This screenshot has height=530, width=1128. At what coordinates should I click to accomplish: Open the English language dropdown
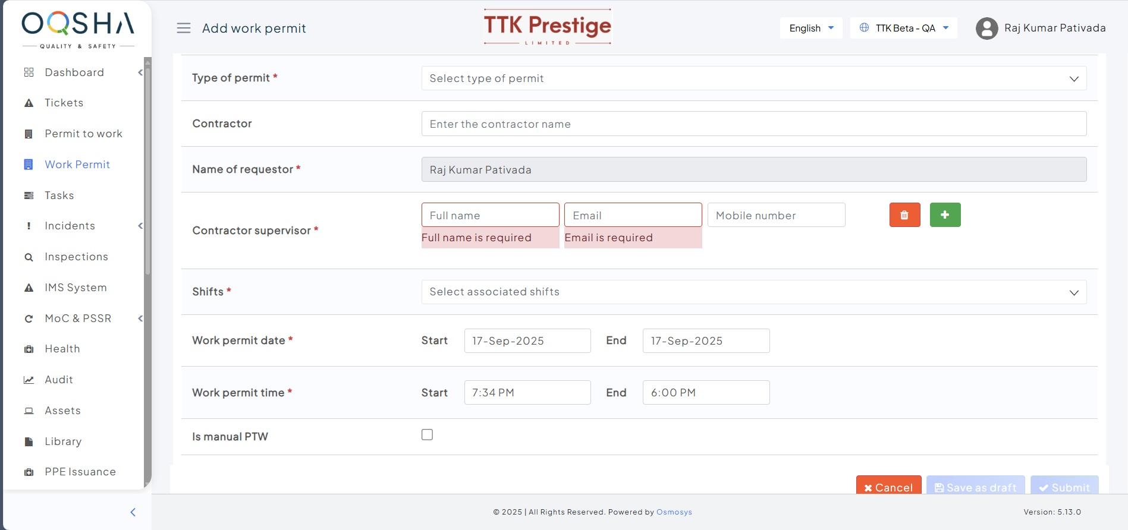tap(811, 28)
